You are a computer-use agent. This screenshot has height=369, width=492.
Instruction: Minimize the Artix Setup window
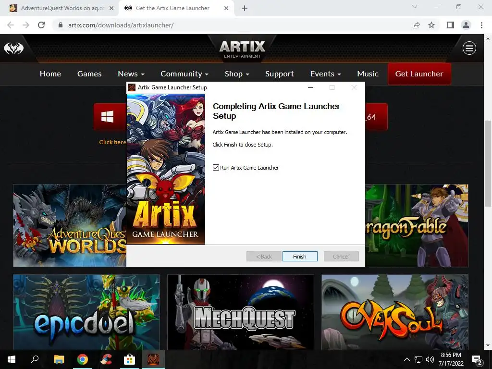[x=310, y=87]
